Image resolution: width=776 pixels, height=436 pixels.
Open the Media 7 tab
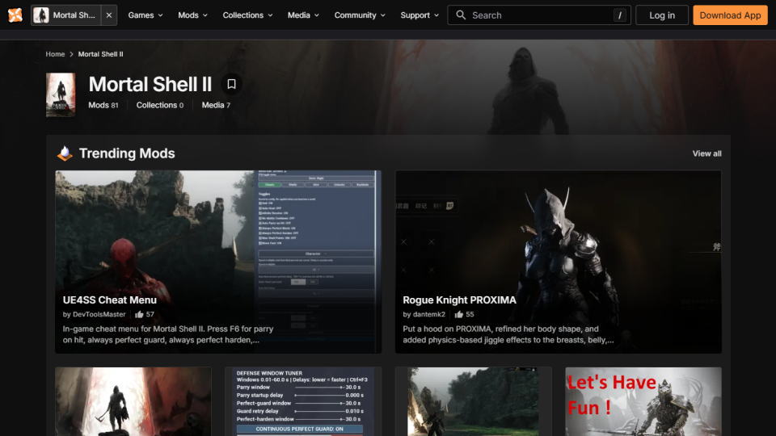[216, 105]
